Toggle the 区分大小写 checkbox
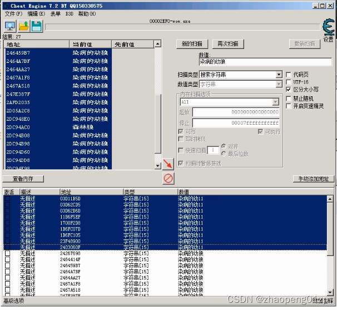337x310 pixels. tap(289, 90)
